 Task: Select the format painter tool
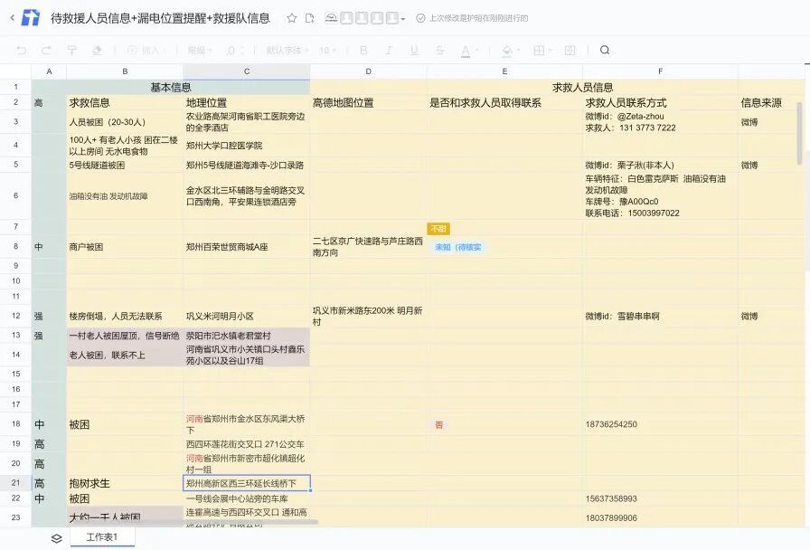pyautogui.click(x=71, y=50)
